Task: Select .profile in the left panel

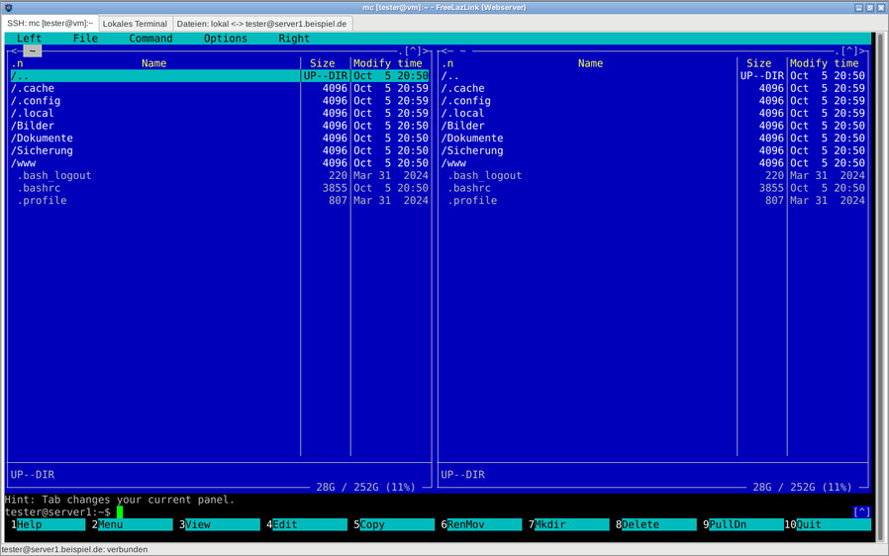Action: 220,201
